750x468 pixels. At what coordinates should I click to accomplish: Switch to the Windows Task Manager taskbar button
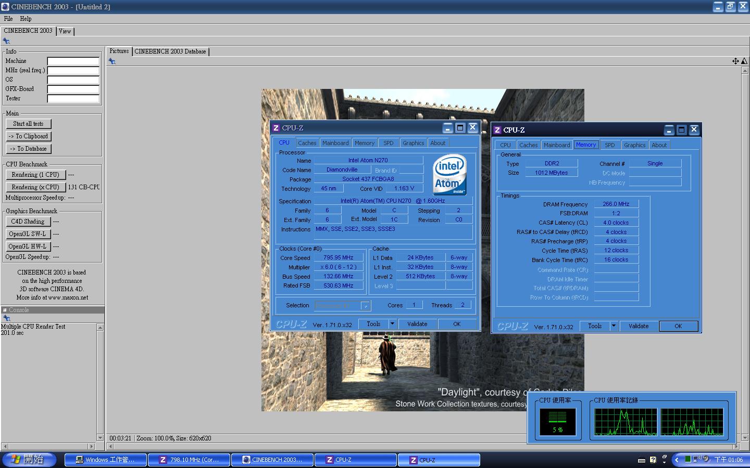105,460
